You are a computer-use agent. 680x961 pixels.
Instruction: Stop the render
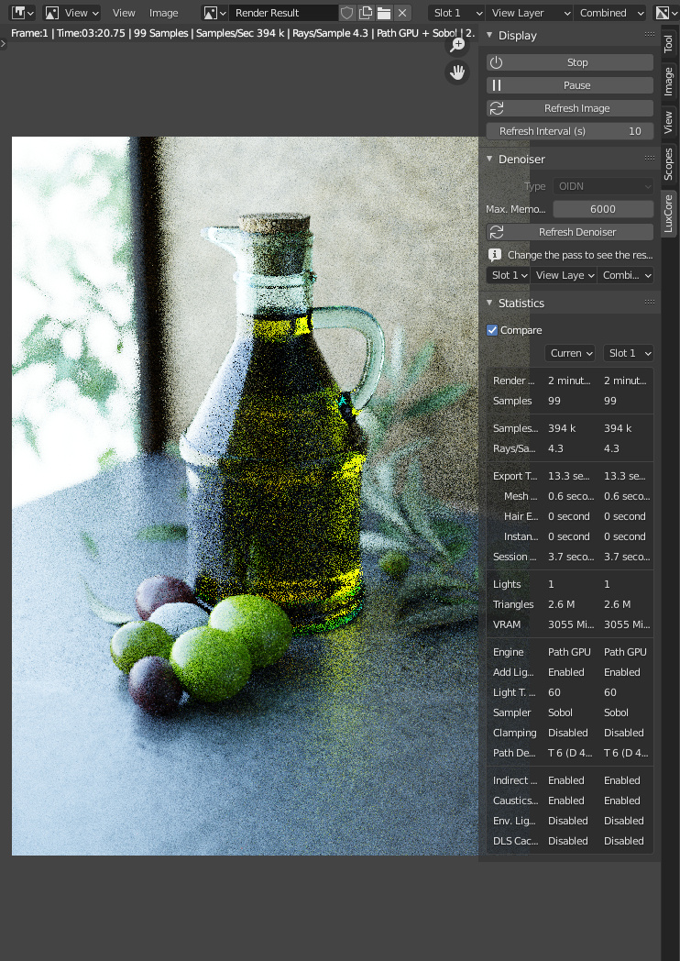click(x=570, y=62)
